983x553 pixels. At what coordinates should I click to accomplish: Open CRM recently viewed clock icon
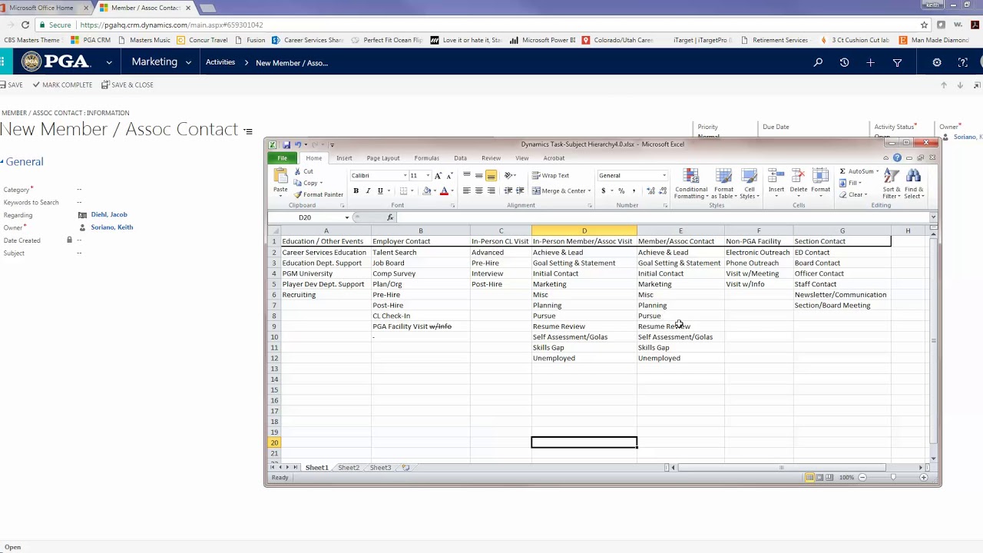tap(844, 62)
